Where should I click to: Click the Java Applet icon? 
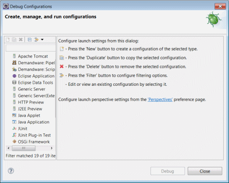(x=14, y=115)
